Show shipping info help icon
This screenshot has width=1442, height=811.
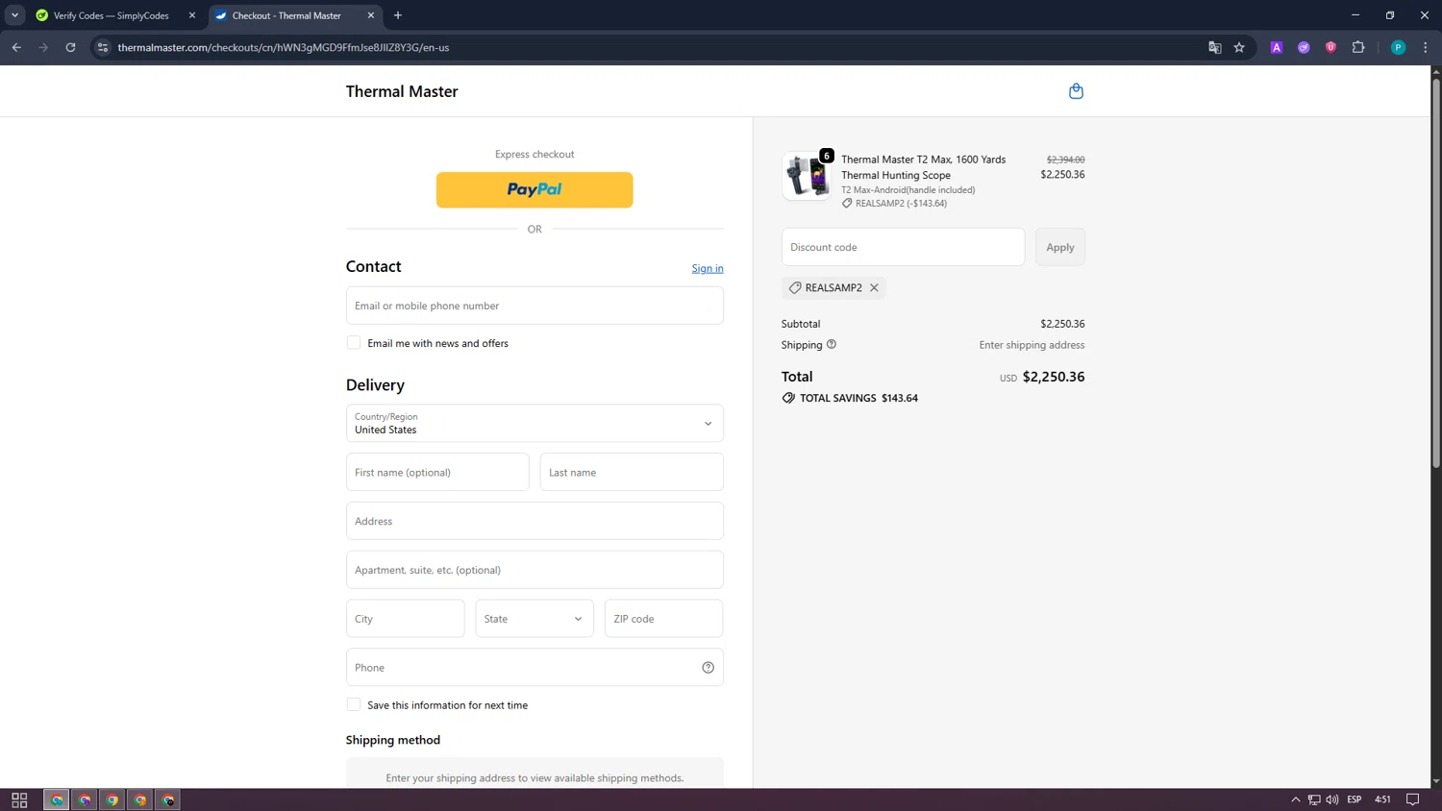pyautogui.click(x=832, y=344)
